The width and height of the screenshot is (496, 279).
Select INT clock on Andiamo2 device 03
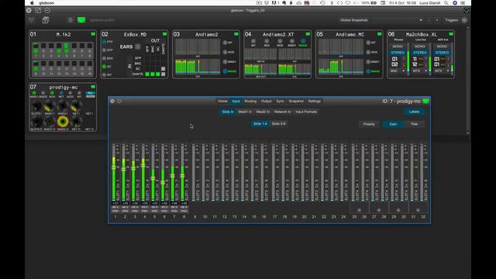pos(225,43)
